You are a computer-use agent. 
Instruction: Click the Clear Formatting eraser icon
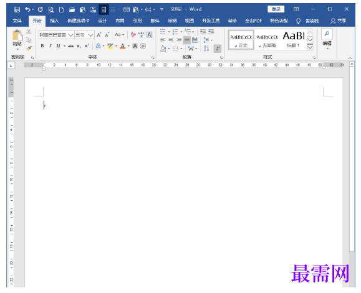(133, 35)
